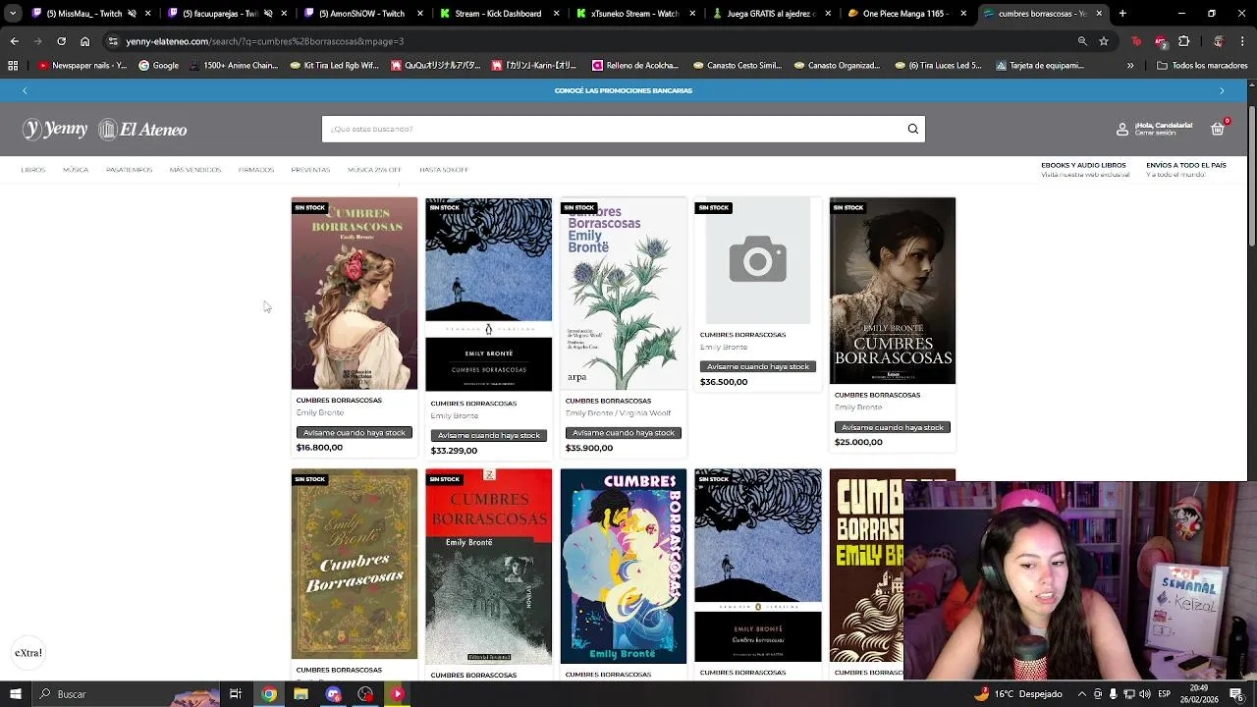Open the thistle flower Cumbres Borrascosas cover
Image resolution: width=1257 pixels, height=707 pixels.
(x=623, y=294)
